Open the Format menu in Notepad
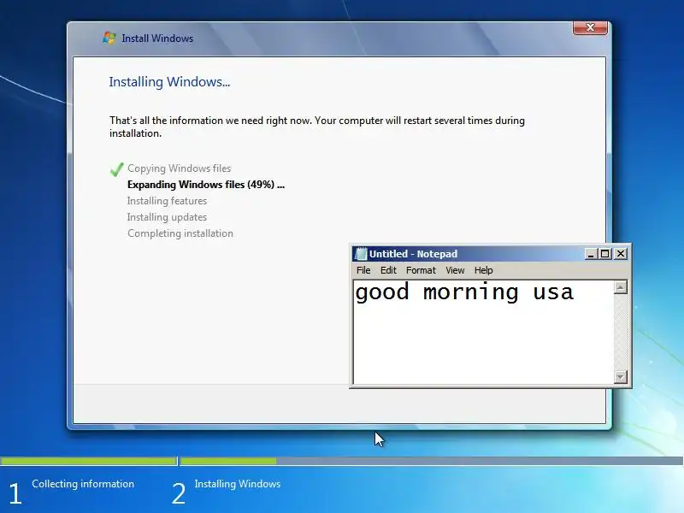 [x=421, y=270]
